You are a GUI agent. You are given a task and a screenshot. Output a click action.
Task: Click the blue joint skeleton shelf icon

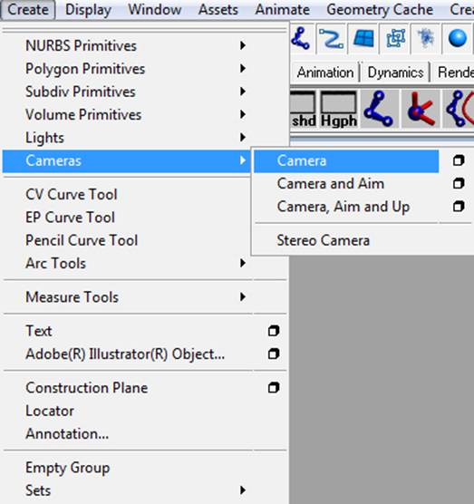(x=380, y=109)
